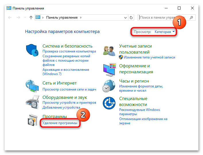Click the back arrow navigation button
203x155 pixels.
click(x=10, y=17)
